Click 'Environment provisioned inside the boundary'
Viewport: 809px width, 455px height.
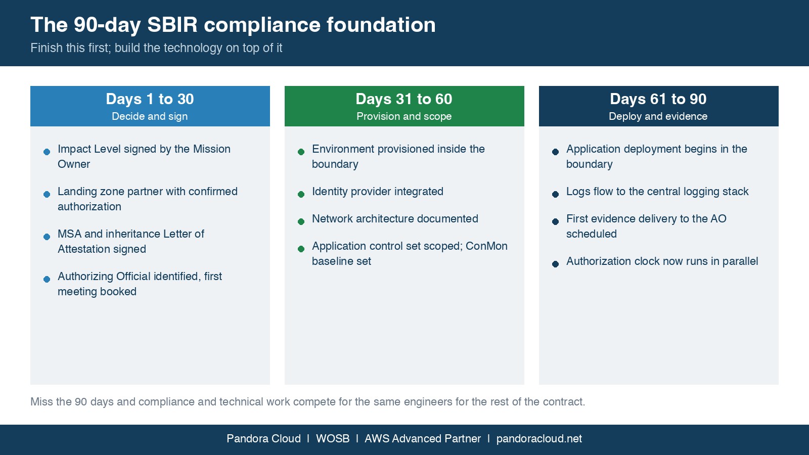coord(398,157)
